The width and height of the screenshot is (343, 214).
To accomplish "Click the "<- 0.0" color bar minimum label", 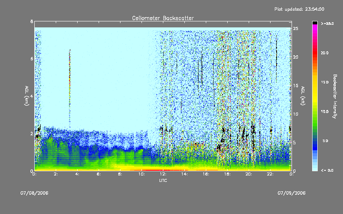I will pos(327,170).
